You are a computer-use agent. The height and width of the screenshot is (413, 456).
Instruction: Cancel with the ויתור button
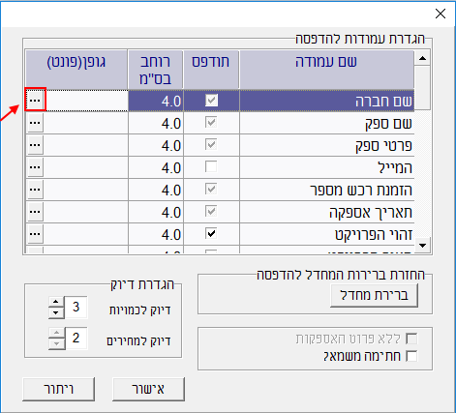coord(59,389)
